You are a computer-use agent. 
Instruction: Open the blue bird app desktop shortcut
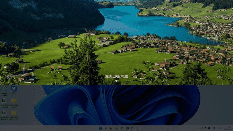(14, 90)
